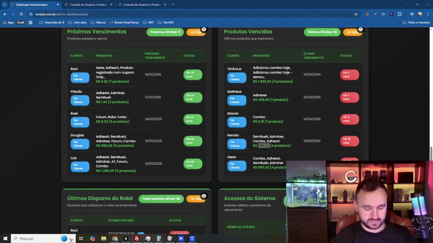This screenshot has height=243, width=433.
Task: Open the Chrome three-dot menu
Action: [428, 14]
